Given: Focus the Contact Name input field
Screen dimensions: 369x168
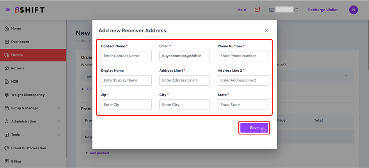Looking at the screenshot, I should 126,56.
